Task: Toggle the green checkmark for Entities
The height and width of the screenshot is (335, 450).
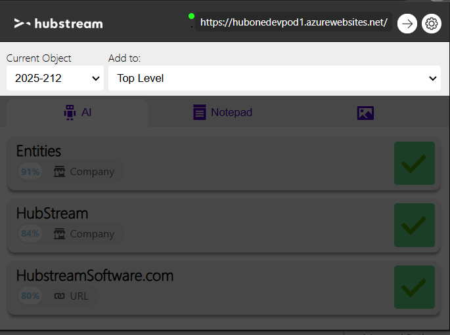Action: point(414,163)
